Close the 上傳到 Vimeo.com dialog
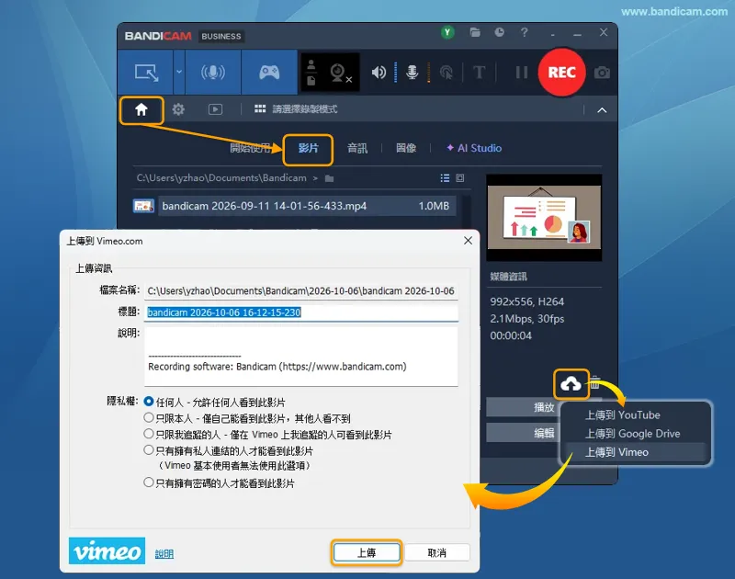Viewport: 735px width, 579px height. (x=468, y=241)
